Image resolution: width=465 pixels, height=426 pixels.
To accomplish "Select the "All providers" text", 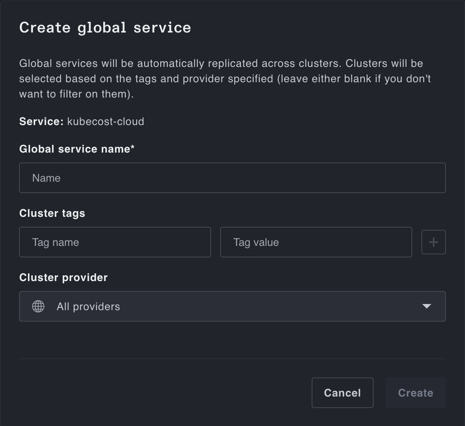I will (88, 307).
